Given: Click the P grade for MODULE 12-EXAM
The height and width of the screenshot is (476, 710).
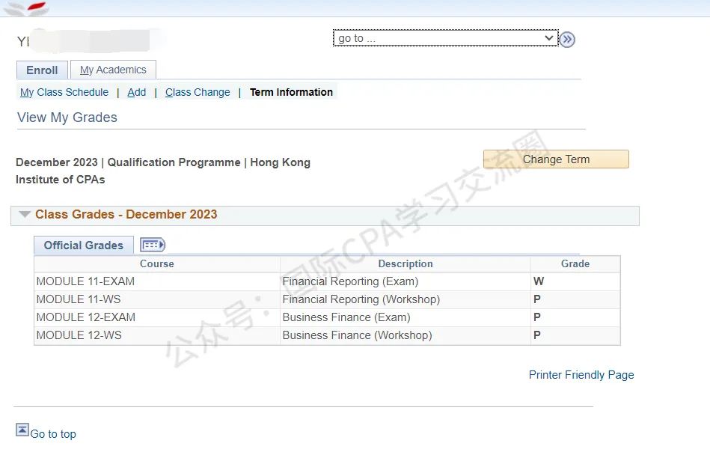Looking at the screenshot, I should (x=537, y=317).
